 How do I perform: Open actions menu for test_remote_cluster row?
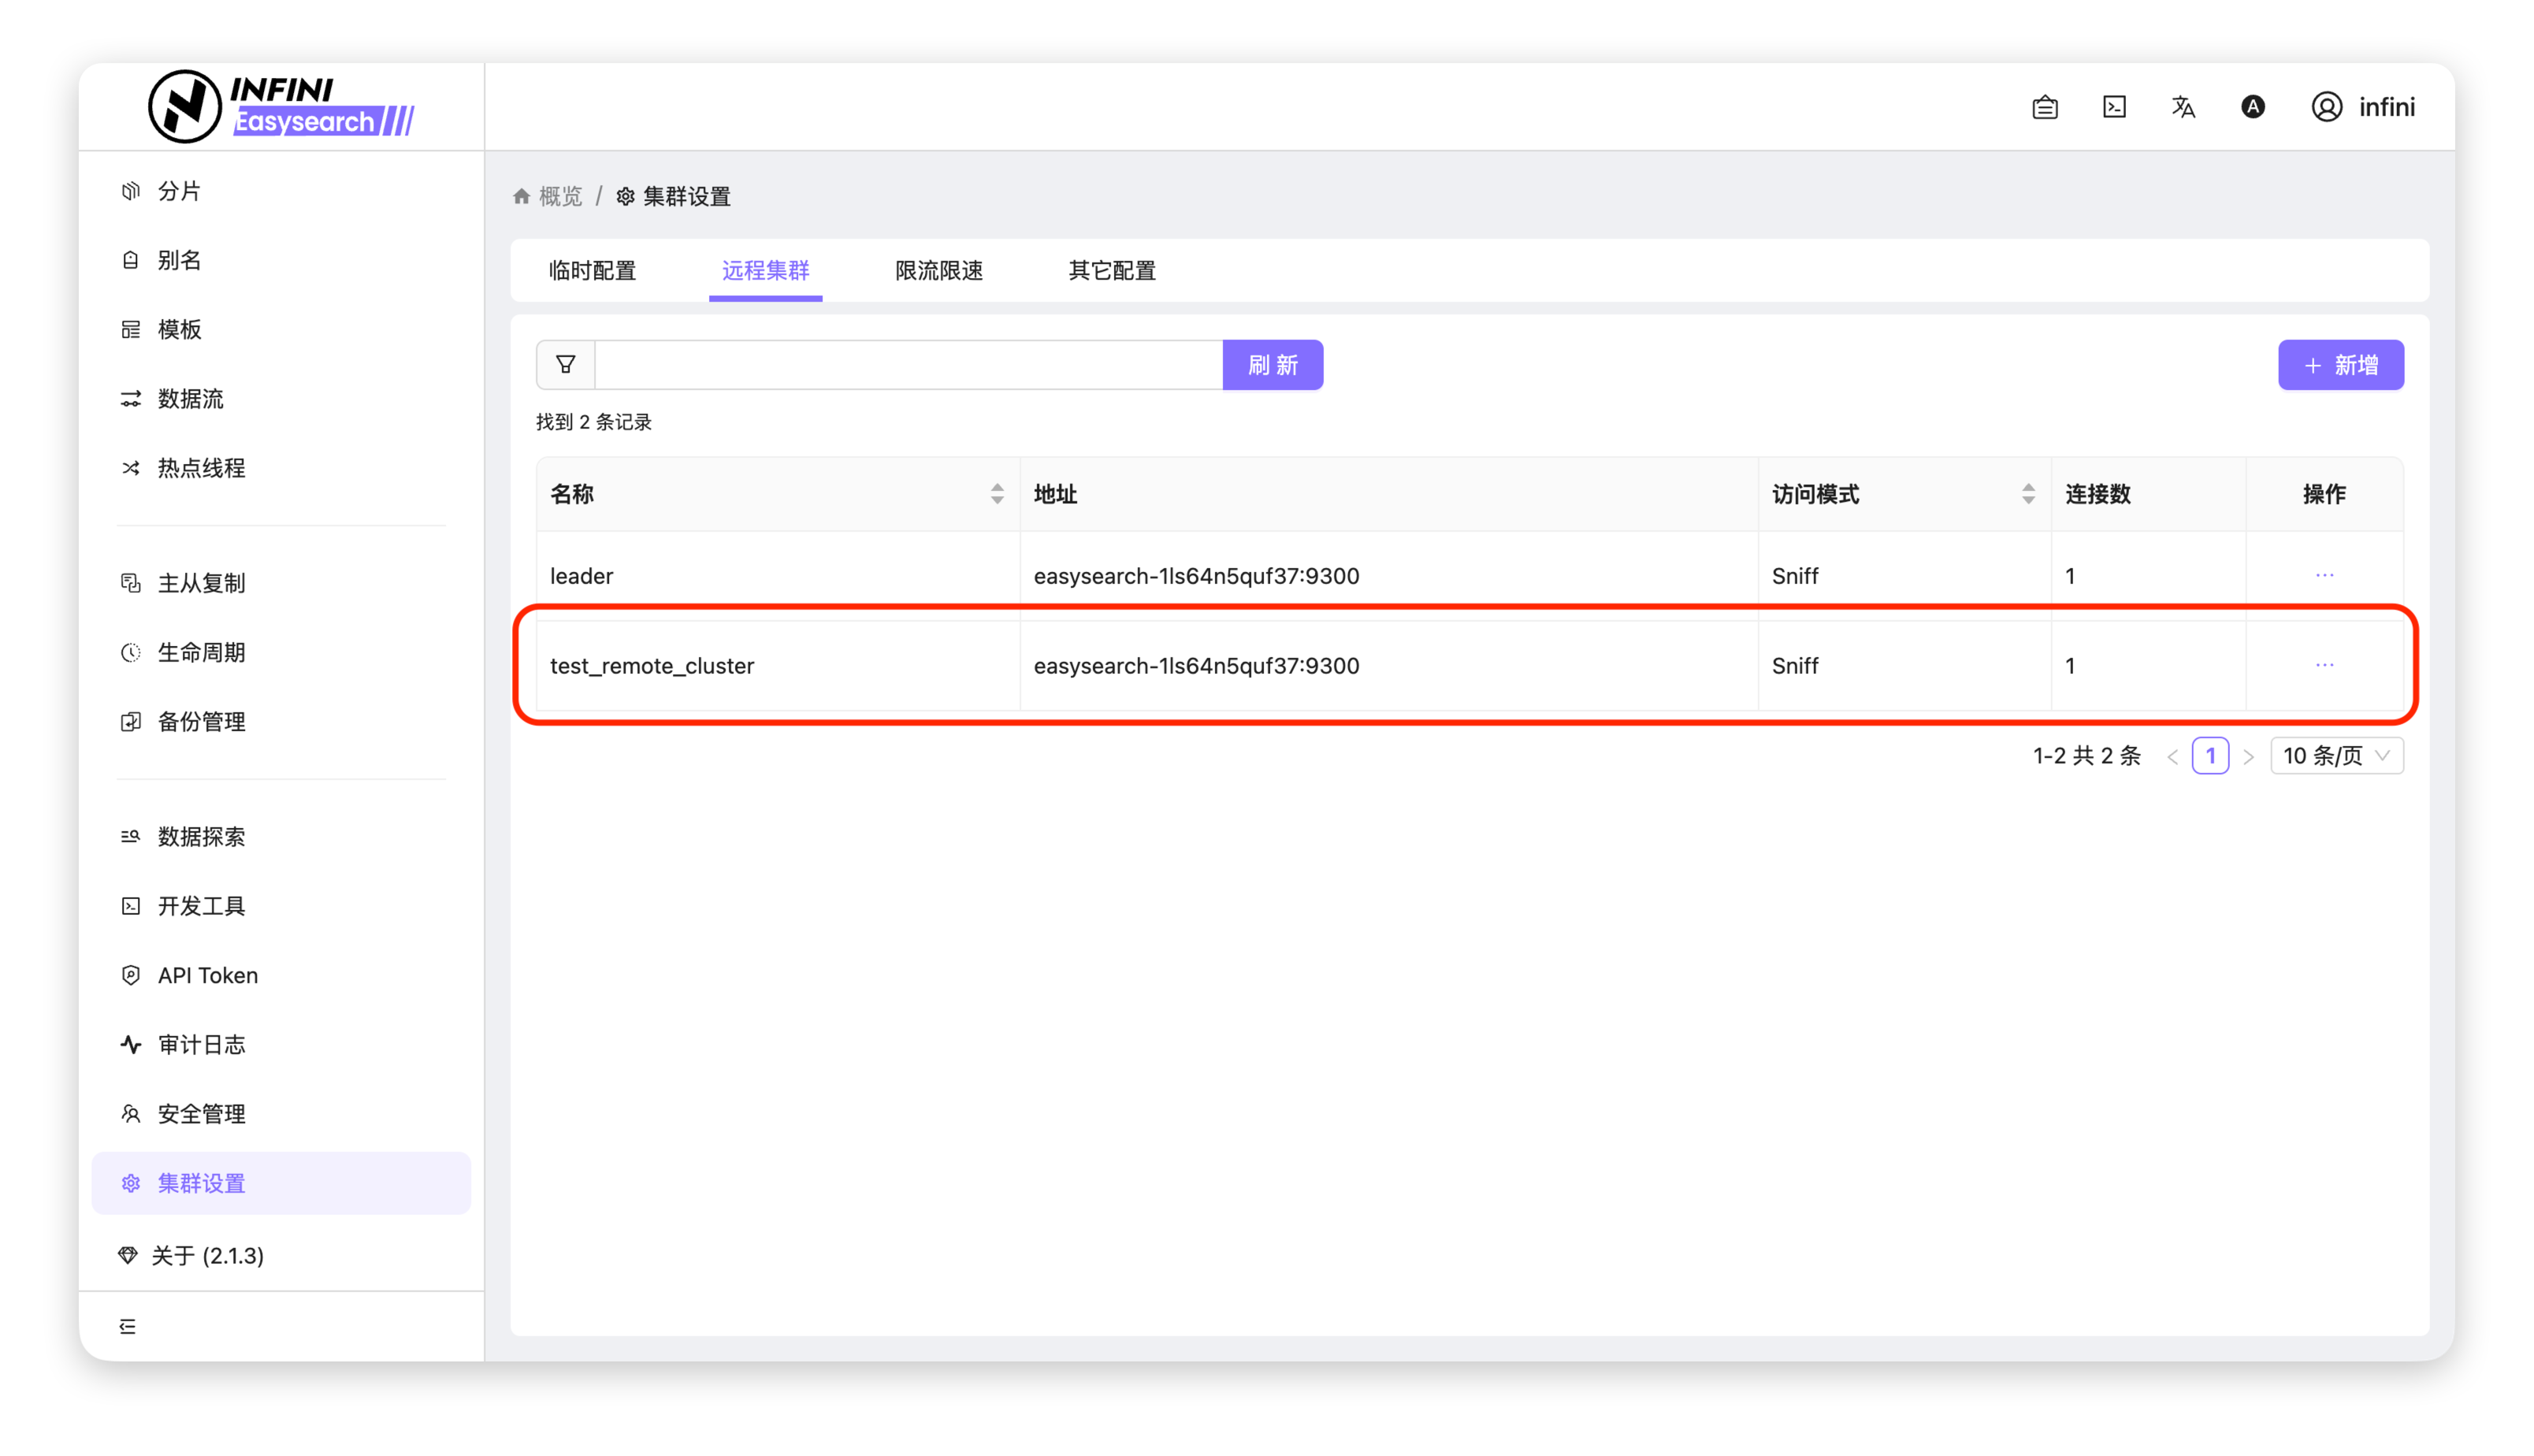[x=2324, y=665]
